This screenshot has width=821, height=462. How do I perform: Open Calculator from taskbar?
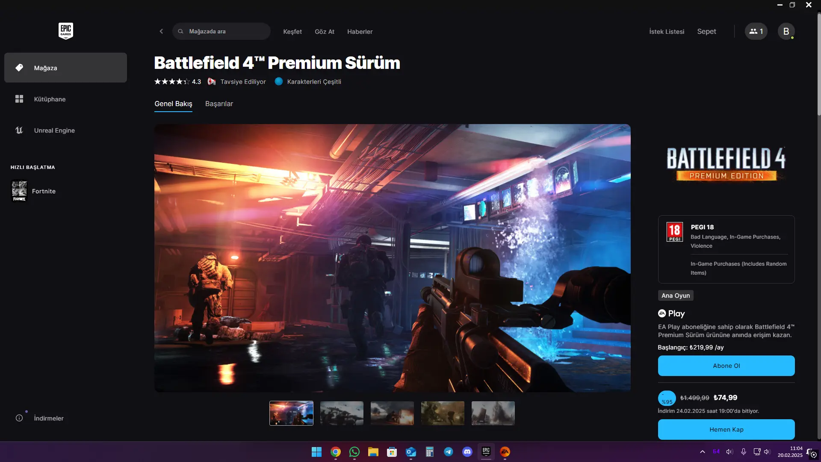(x=430, y=452)
